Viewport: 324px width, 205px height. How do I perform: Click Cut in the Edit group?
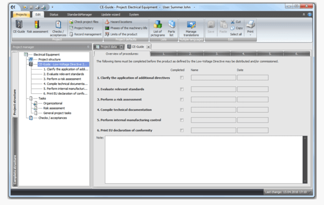(x=236, y=22)
